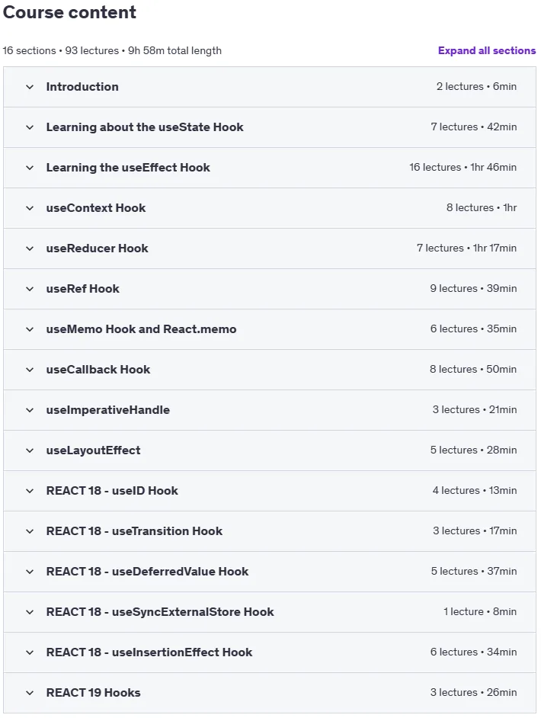Open the REACT 19 Hooks section title
This screenshot has width=541, height=718.
[94, 693]
